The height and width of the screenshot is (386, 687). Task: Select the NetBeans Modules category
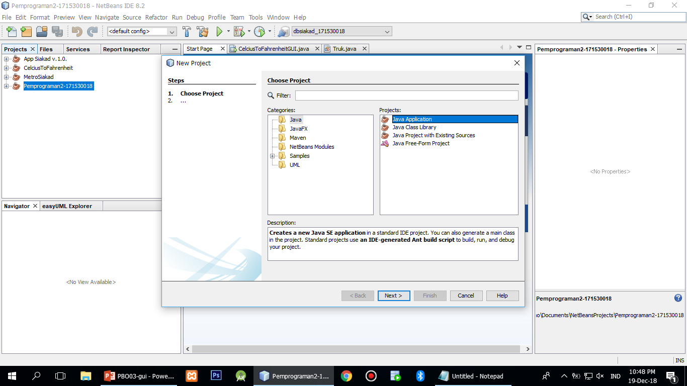[x=312, y=147]
